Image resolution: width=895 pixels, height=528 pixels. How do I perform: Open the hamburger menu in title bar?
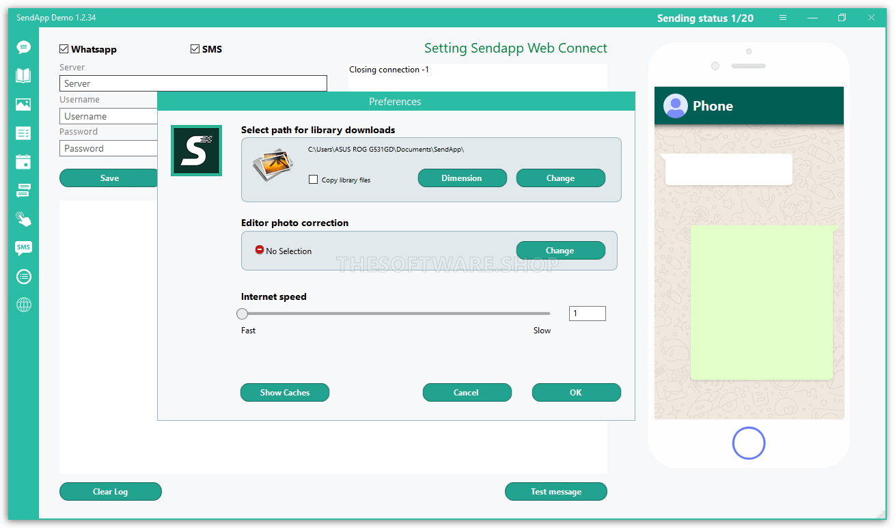(x=783, y=18)
